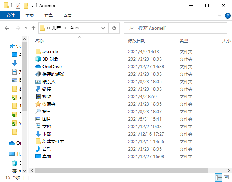Image resolution: width=232 pixels, height=182 pixels.
Task: Sort by the 修改日期 column header
Action: coord(137,41)
